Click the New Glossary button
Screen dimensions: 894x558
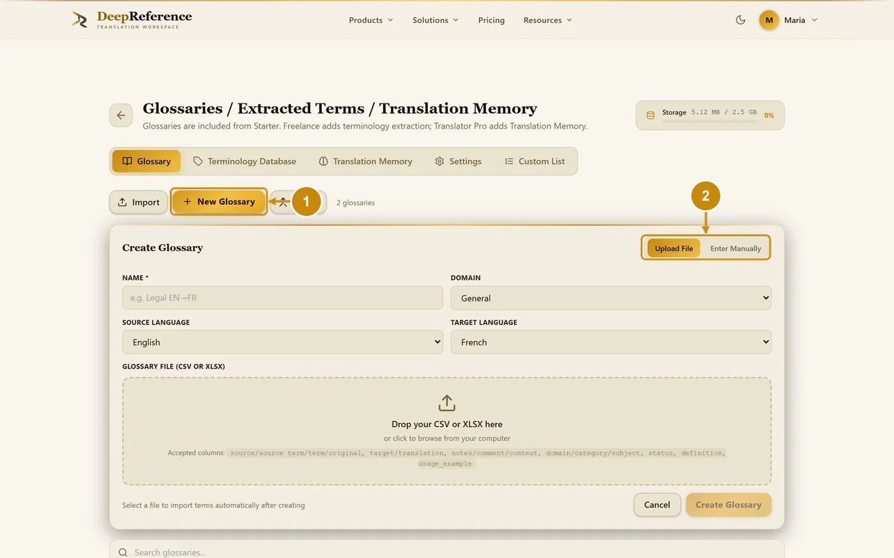[218, 202]
